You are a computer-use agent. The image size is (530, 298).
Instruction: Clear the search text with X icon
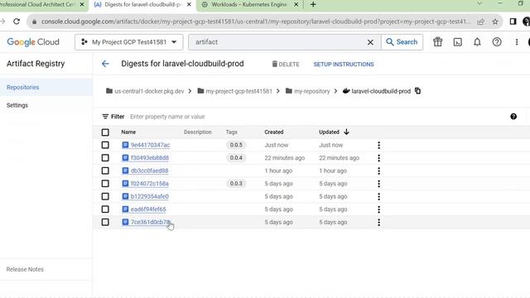pyautogui.click(x=370, y=42)
